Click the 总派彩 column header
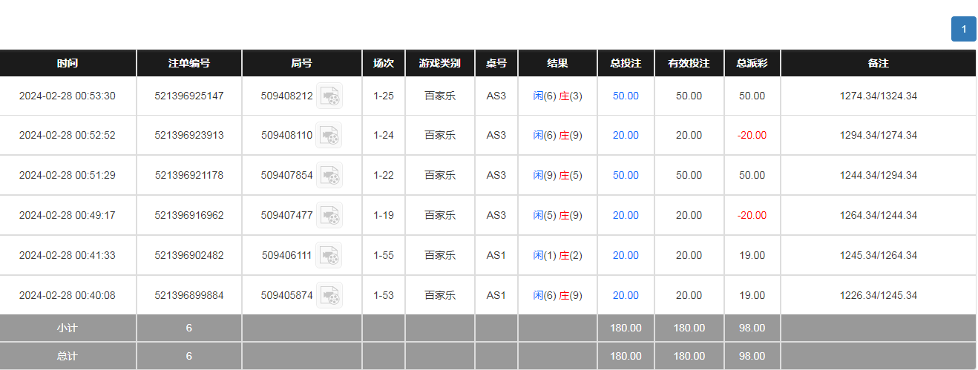 pos(752,64)
